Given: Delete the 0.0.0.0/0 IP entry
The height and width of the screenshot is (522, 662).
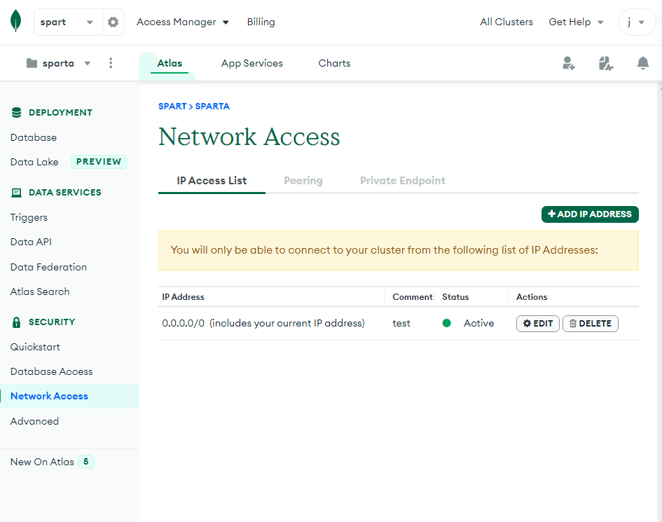Looking at the screenshot, I should tap(591, 324).
